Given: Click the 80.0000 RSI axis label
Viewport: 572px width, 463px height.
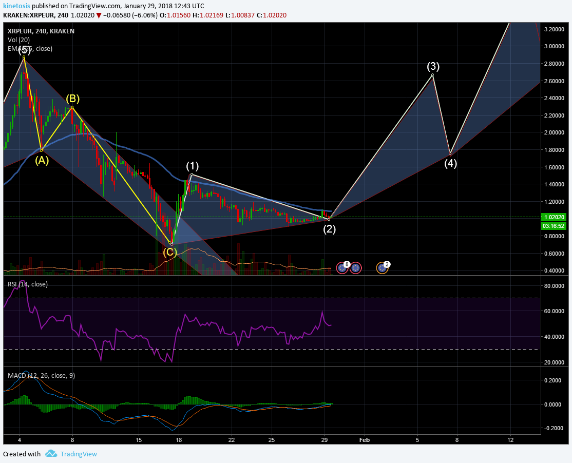Looking at the screenshot, I should tap(554, 286).
